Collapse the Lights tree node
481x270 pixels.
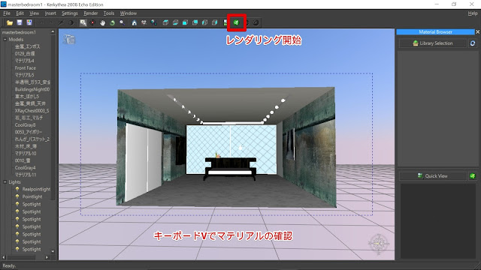point(5,182)
